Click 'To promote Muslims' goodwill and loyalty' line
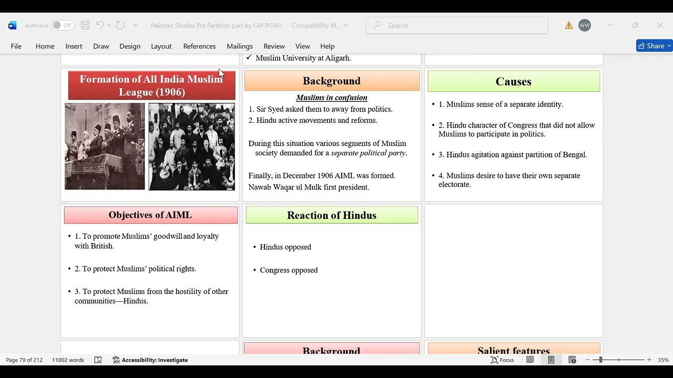Image resolution: width=673 pixels, height=378 pixels. [x=147, y=241]
